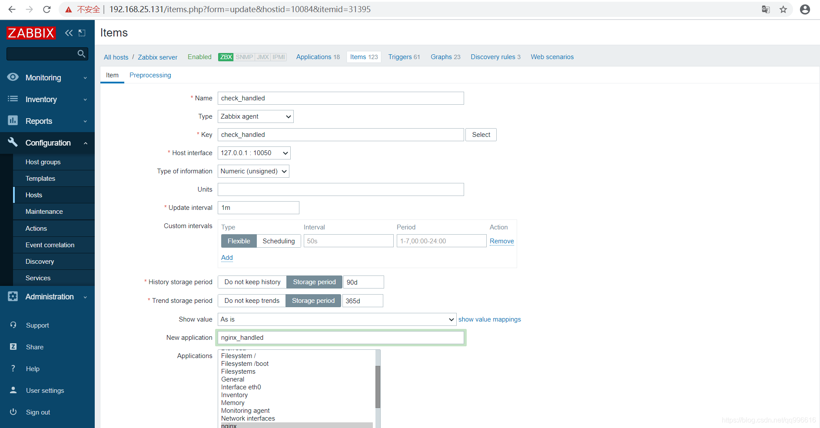The image size is (820, 428).
Task: Open the Applications 18 tab
Action: (318, 57)
